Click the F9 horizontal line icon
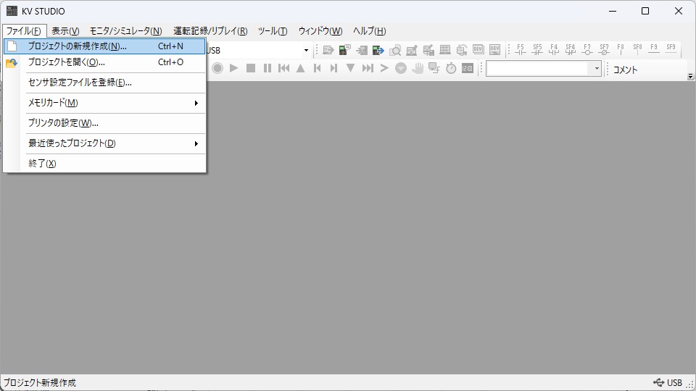The height and width of the screenshot is (391, 696). [x=654, y=50]
